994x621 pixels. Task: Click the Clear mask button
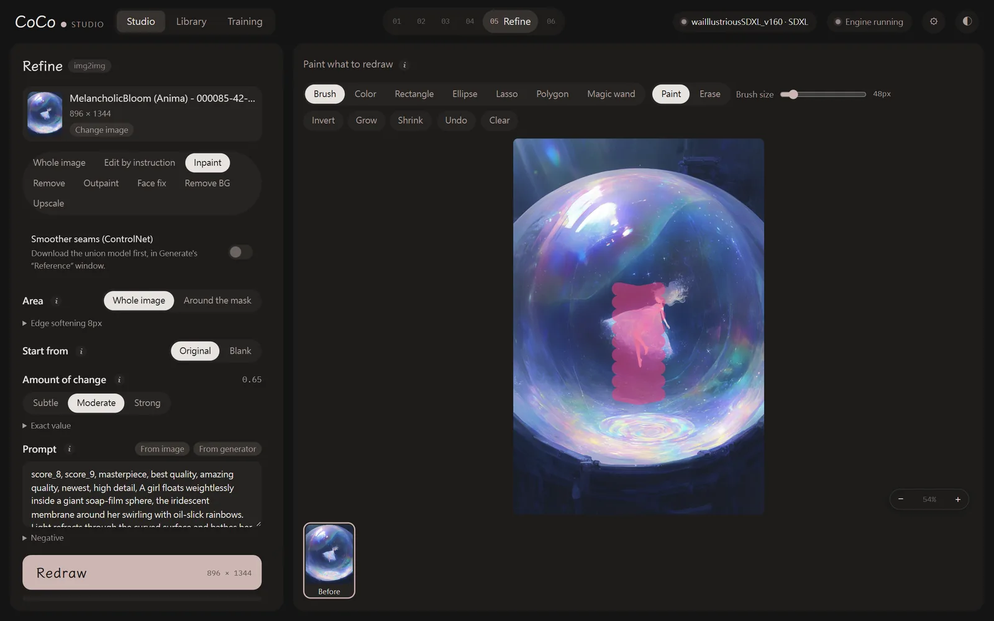[499, 120]
